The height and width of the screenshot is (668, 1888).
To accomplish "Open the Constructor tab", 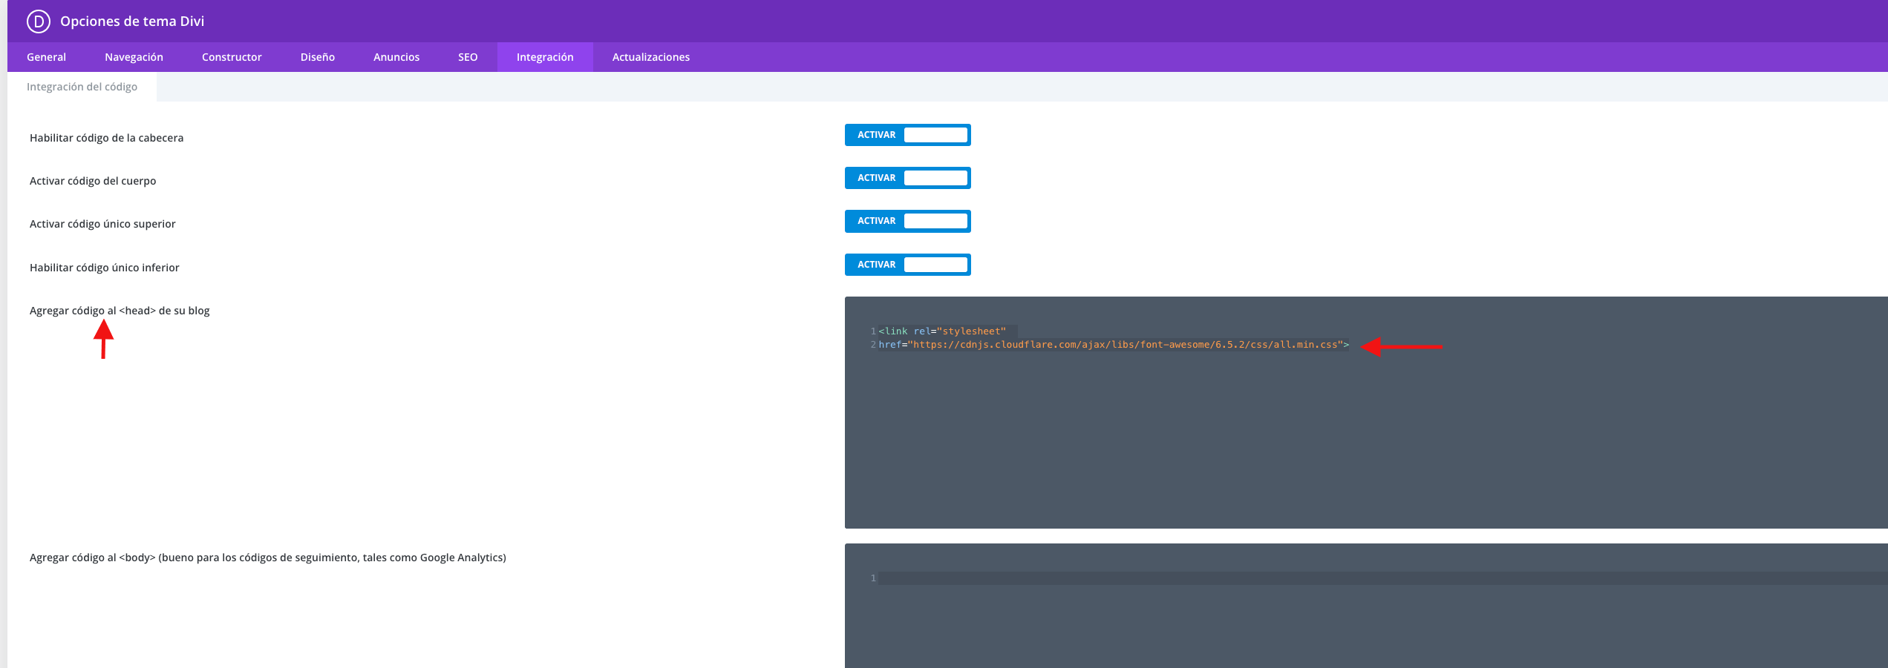I will point(232,57).
